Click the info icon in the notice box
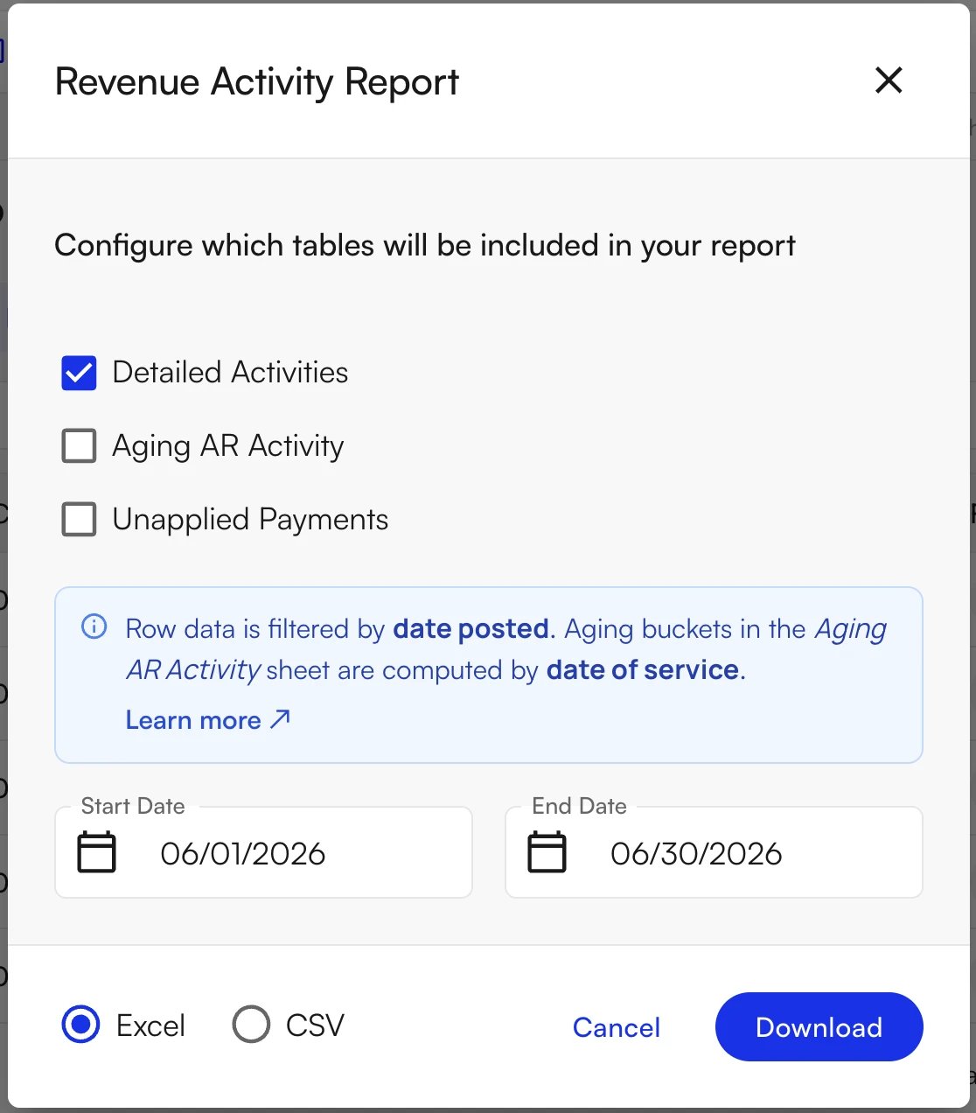Viewport: 976px width, 1113px height. tap(94, 626)
